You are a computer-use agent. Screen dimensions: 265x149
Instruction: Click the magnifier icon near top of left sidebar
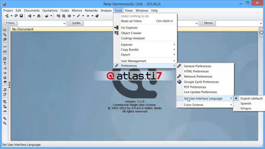[5, 34]
